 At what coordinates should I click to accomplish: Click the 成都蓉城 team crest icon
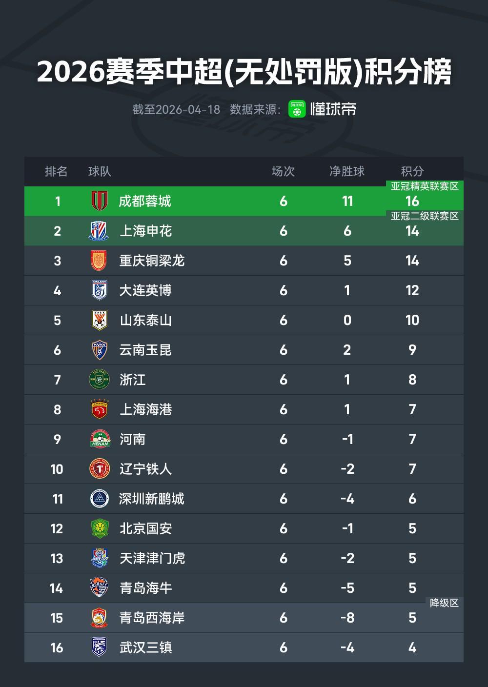point(100,201)
